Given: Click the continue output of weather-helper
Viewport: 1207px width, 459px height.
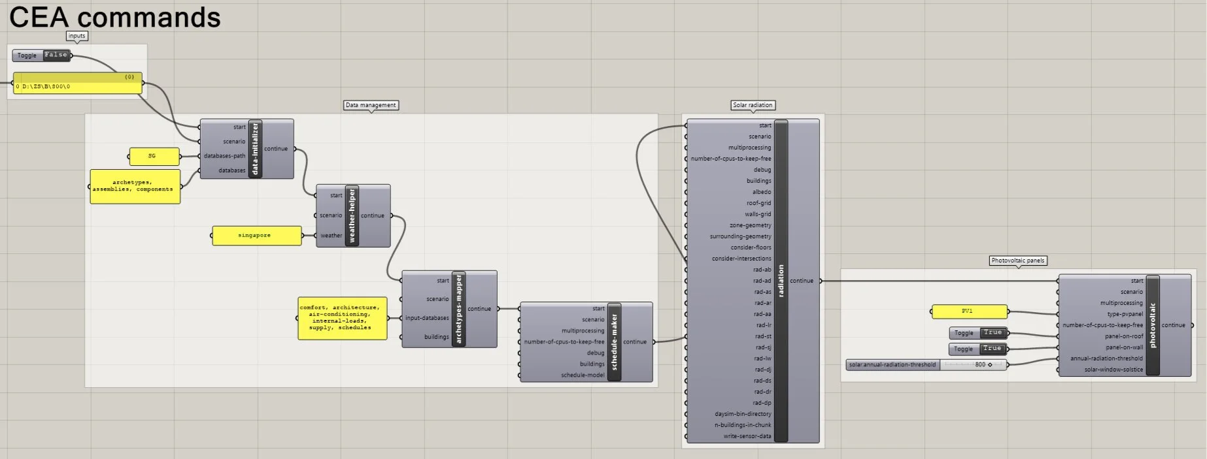Looking at the screenshot, I should (x=373, y=215).
